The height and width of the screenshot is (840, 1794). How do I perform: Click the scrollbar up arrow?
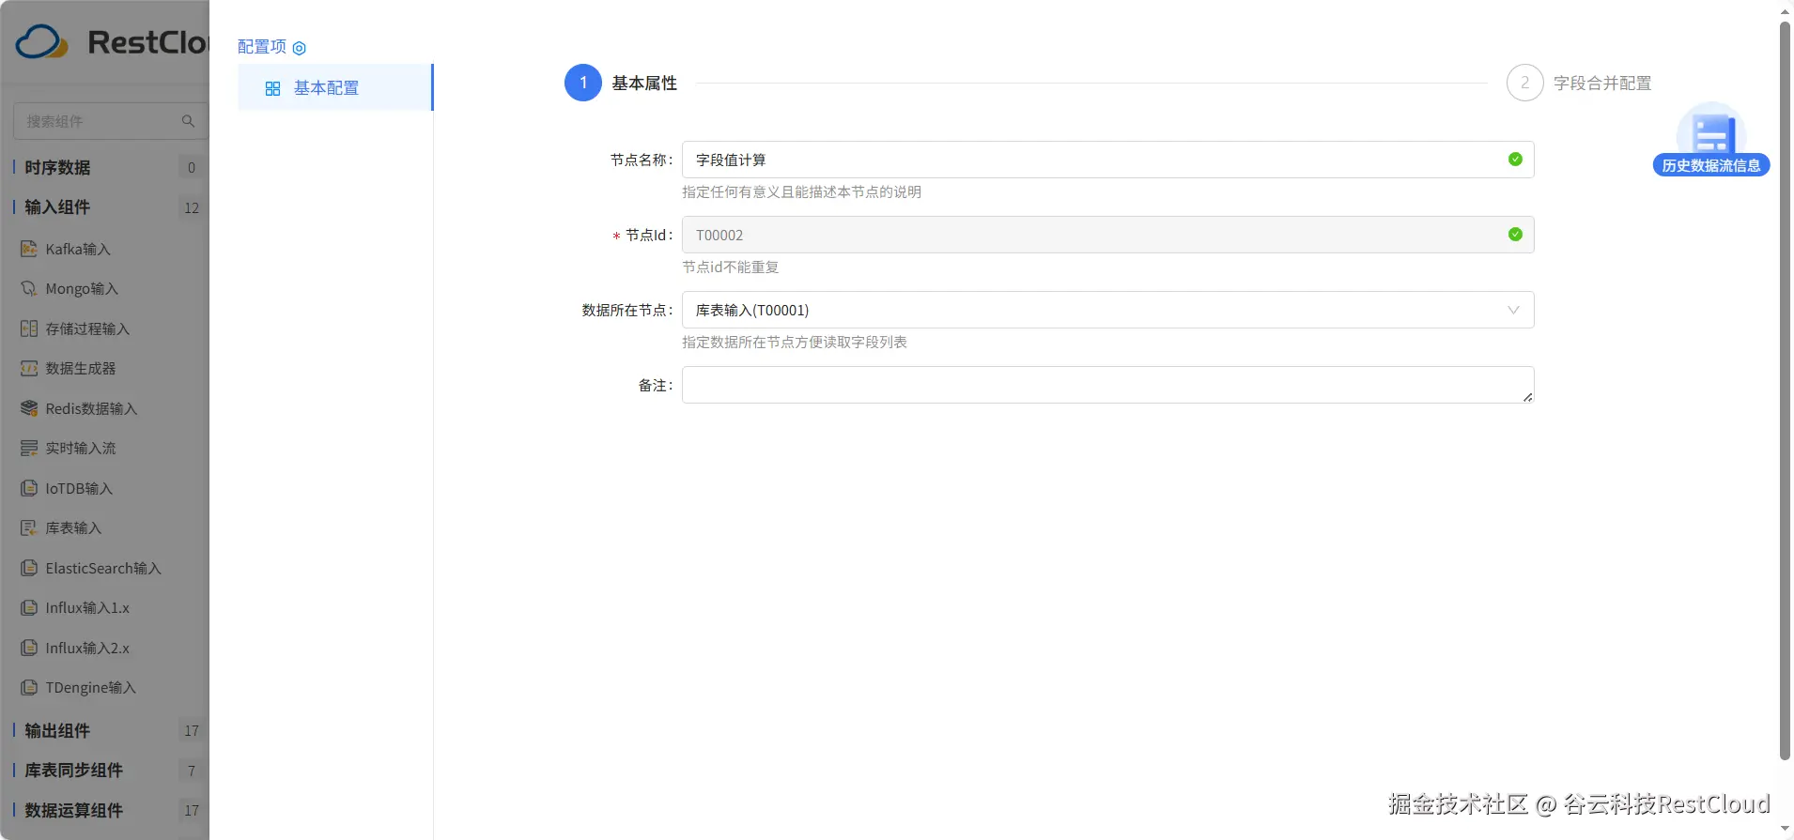click(1786, 12)
